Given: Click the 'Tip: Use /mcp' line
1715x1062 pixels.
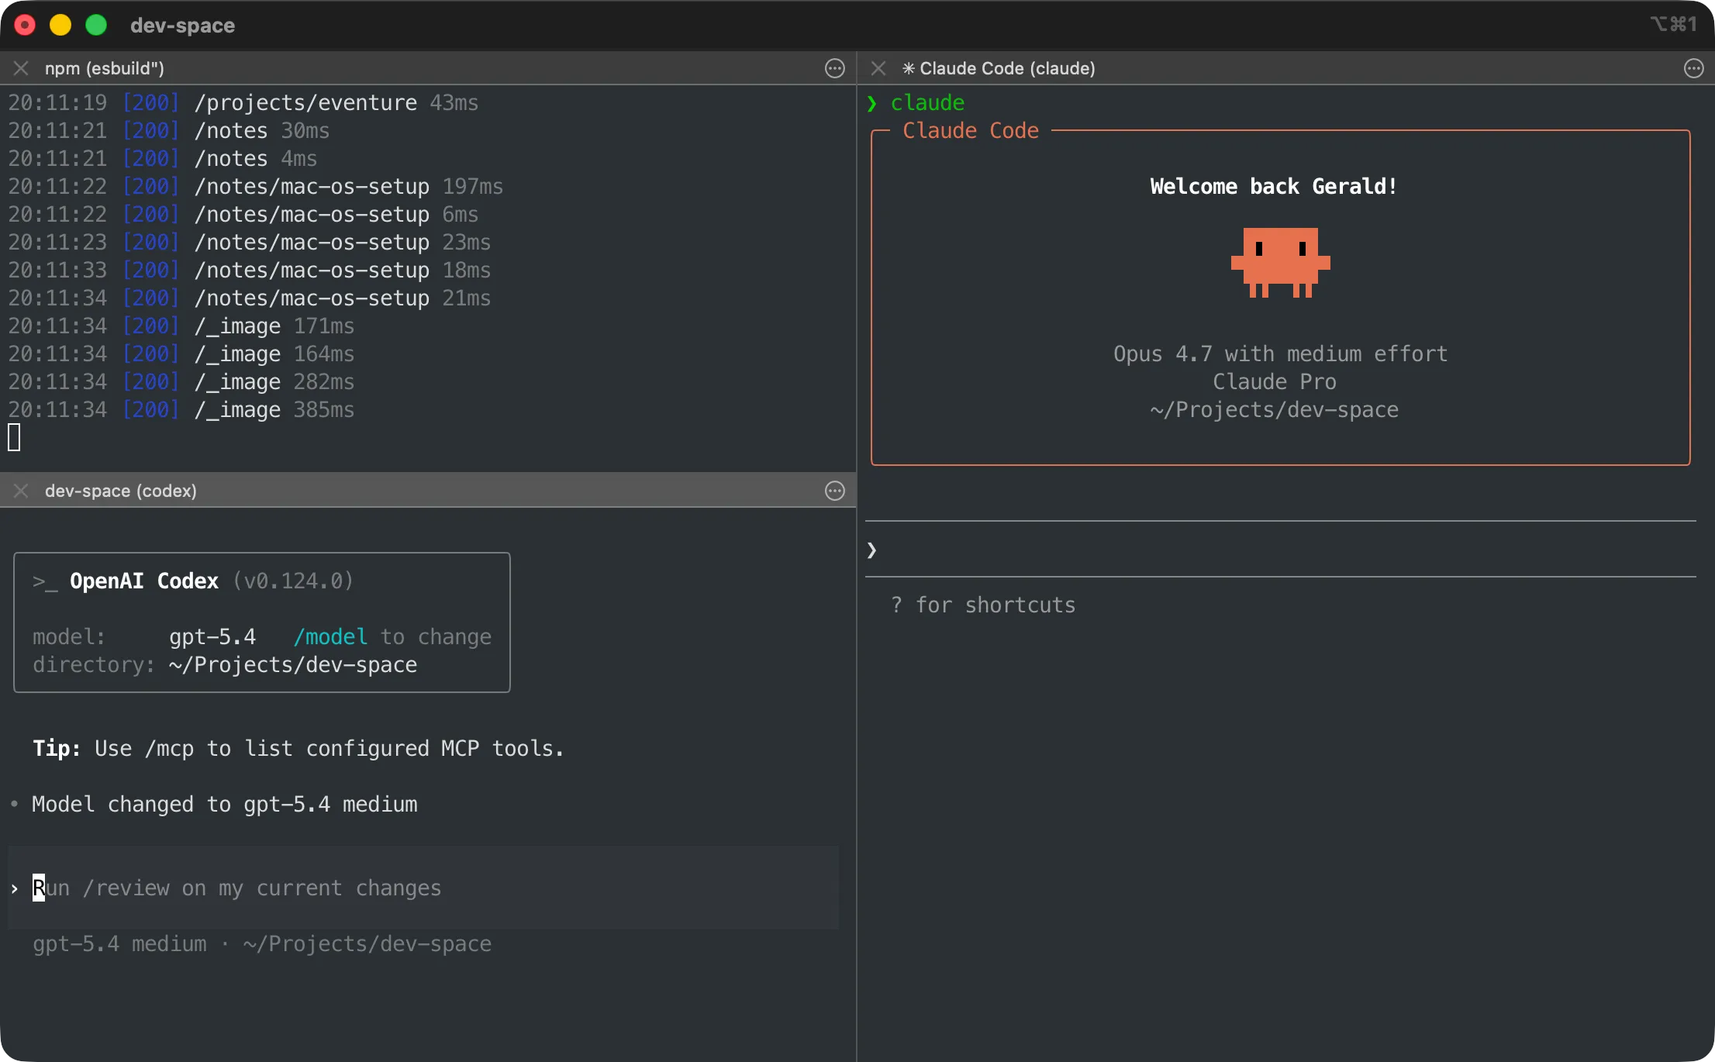Looking at the screenshot, I should 298,748.
